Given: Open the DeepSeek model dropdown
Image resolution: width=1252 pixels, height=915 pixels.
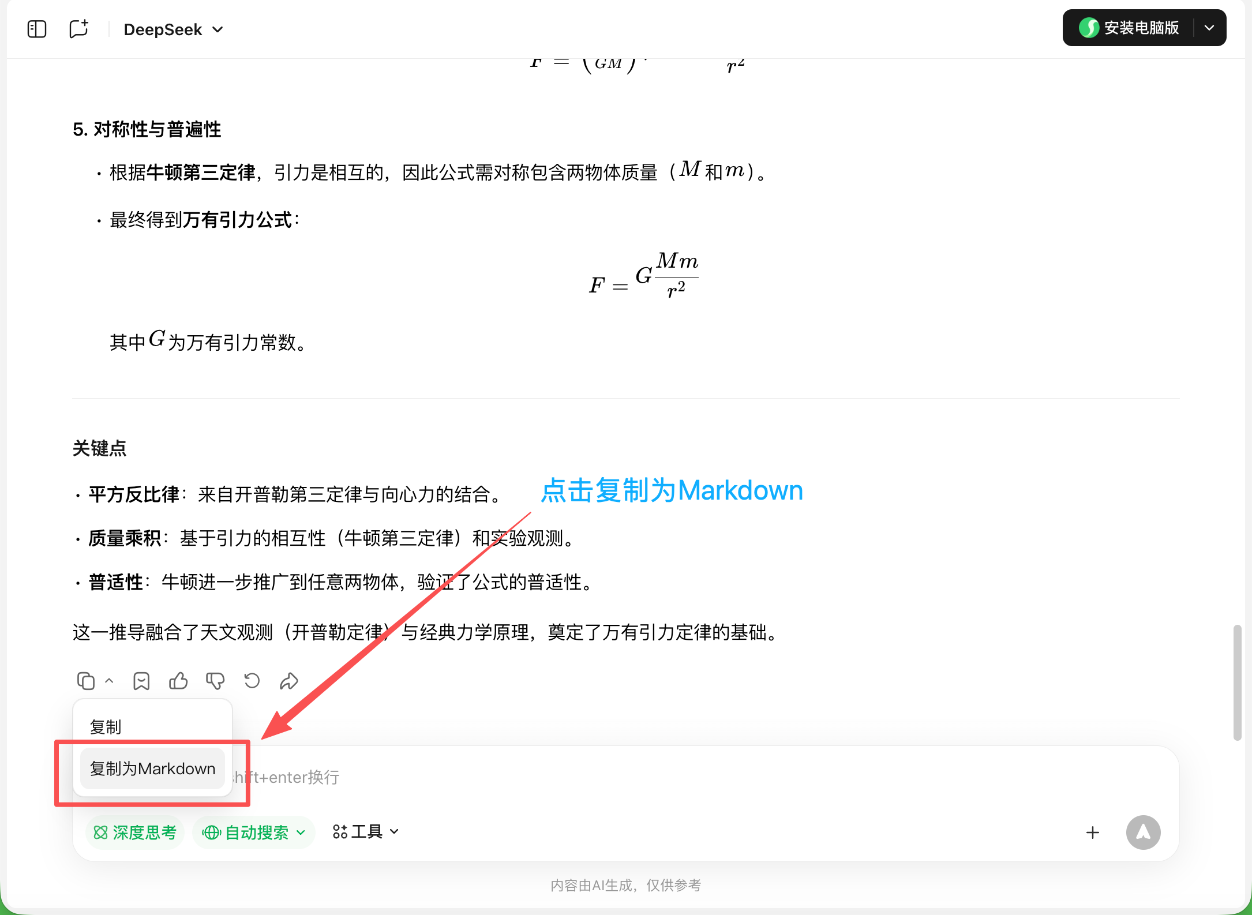Looking at the screenshot, I should point(173,29).
